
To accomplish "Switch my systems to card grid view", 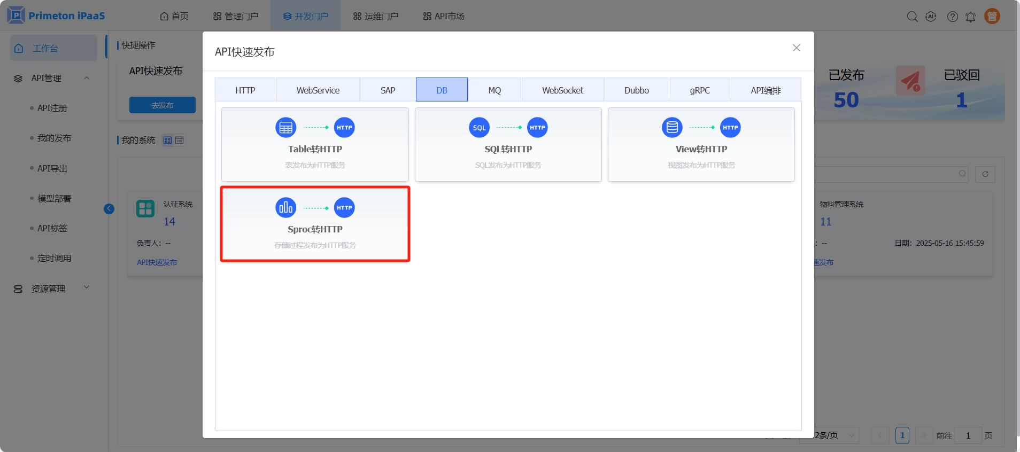I will [168, 141].
